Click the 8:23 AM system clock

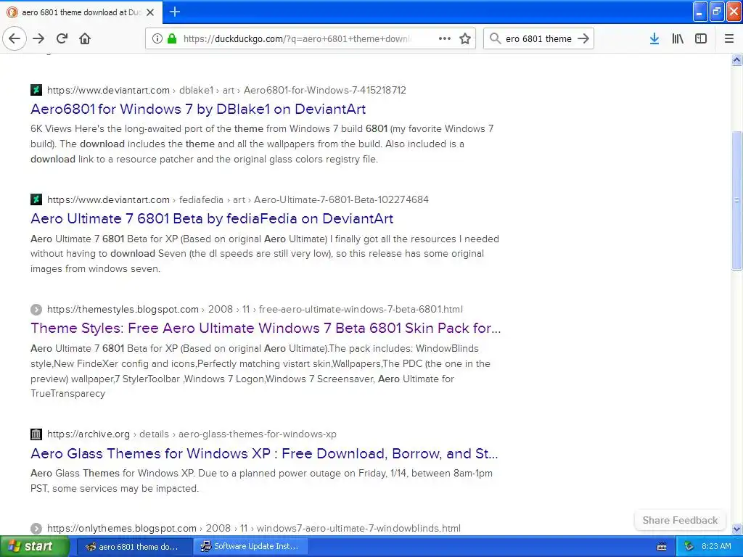(x=716, y=547)
